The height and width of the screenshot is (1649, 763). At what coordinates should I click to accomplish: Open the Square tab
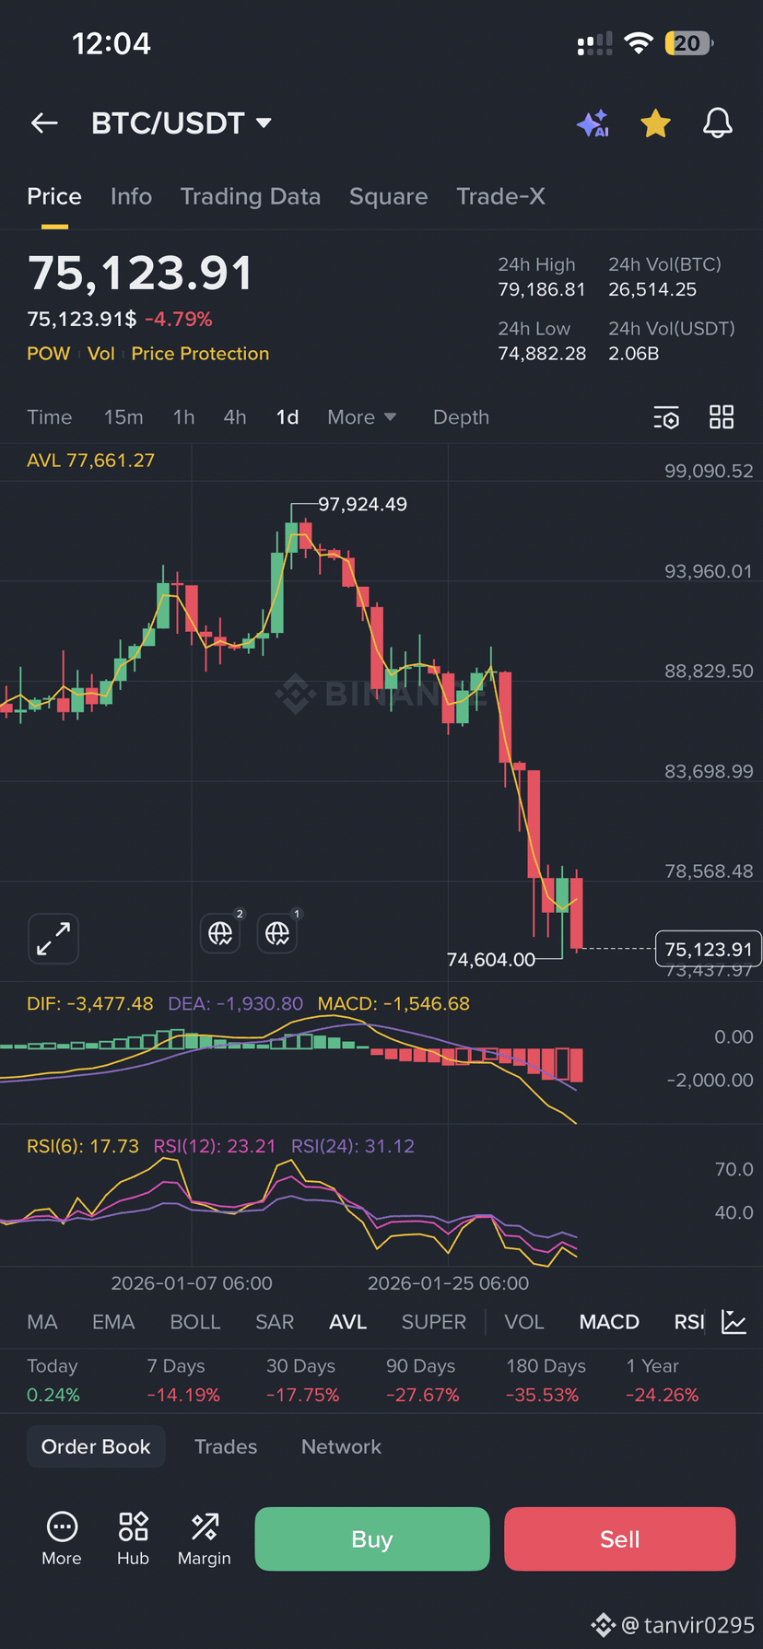[x=388, y=196]
